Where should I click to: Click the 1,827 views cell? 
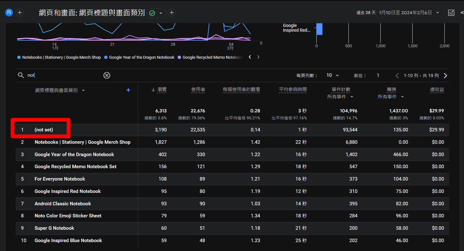161,142
